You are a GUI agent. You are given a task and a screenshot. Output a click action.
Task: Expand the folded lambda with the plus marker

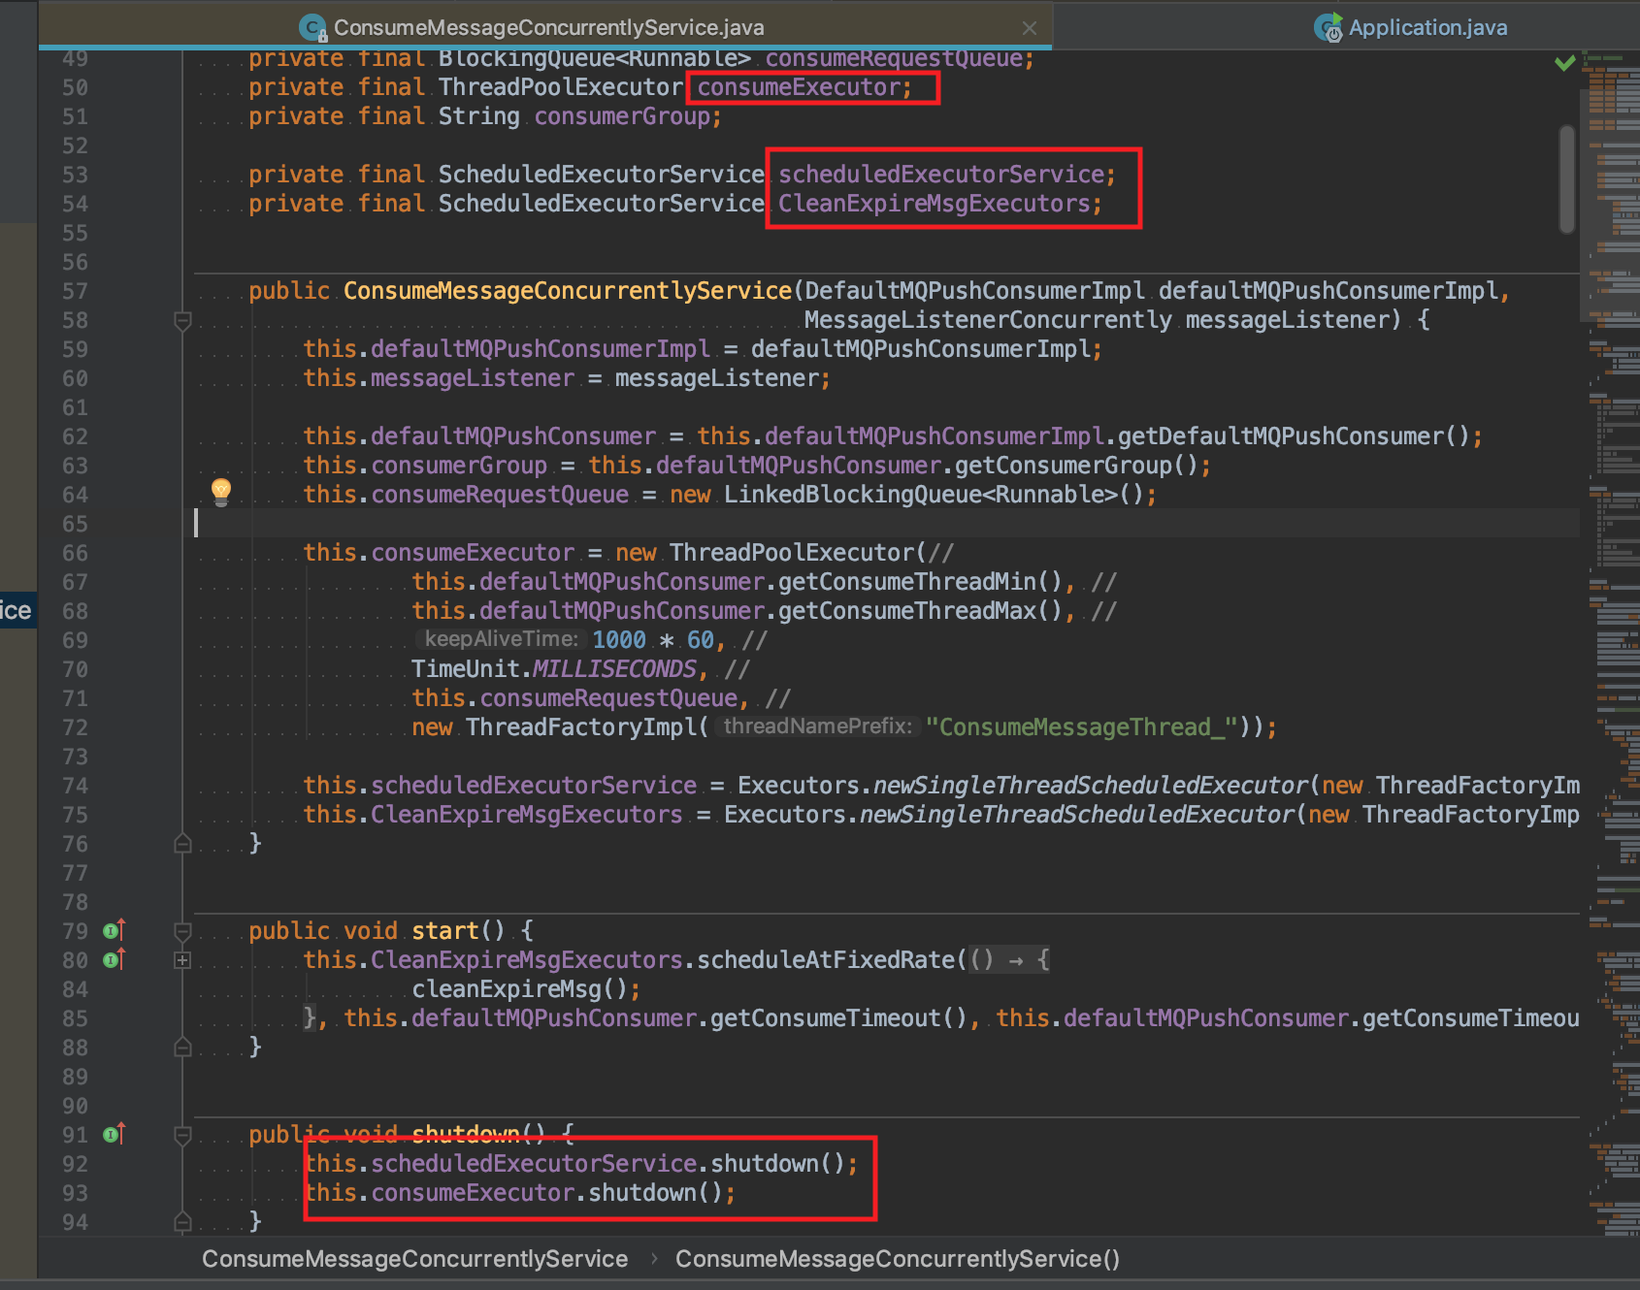click(x=181, y=959)
